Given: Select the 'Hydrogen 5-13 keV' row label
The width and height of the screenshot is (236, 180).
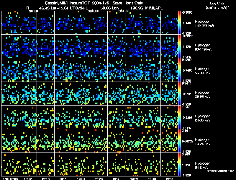Looking at the screenshot, I should [x=203, y=166].
